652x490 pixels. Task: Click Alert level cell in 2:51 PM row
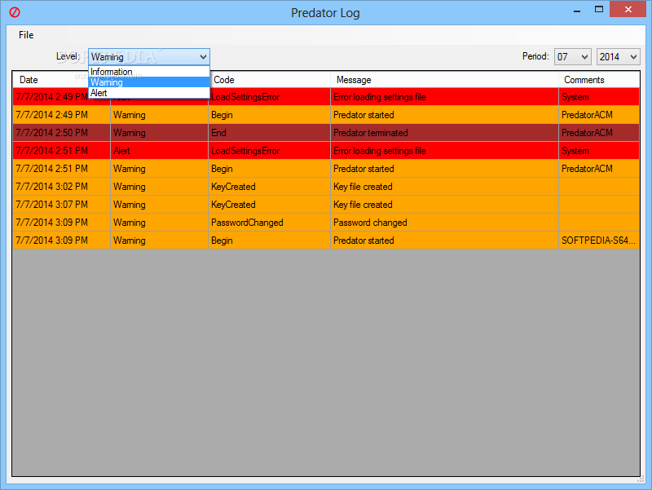[x=159, y=151]
